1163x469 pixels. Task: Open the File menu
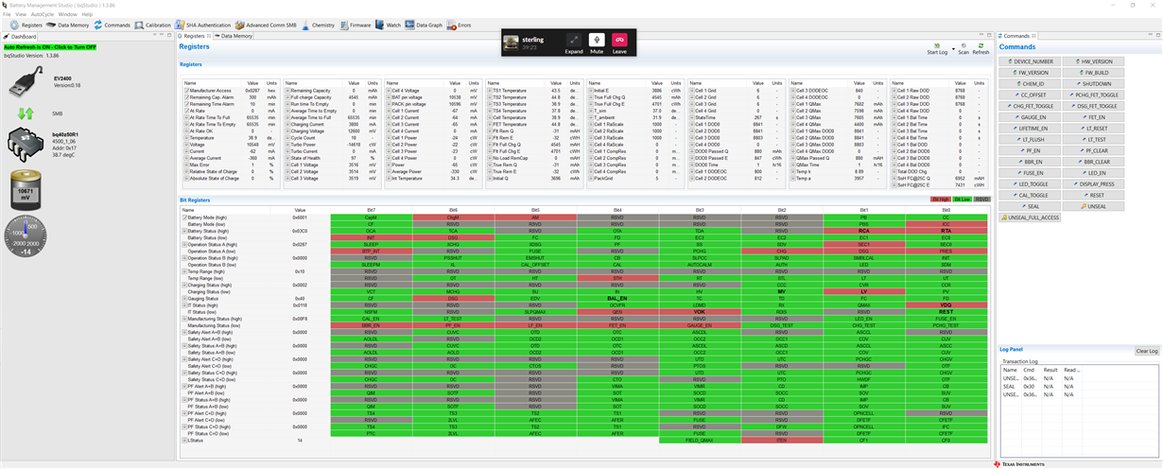[7, 14]
